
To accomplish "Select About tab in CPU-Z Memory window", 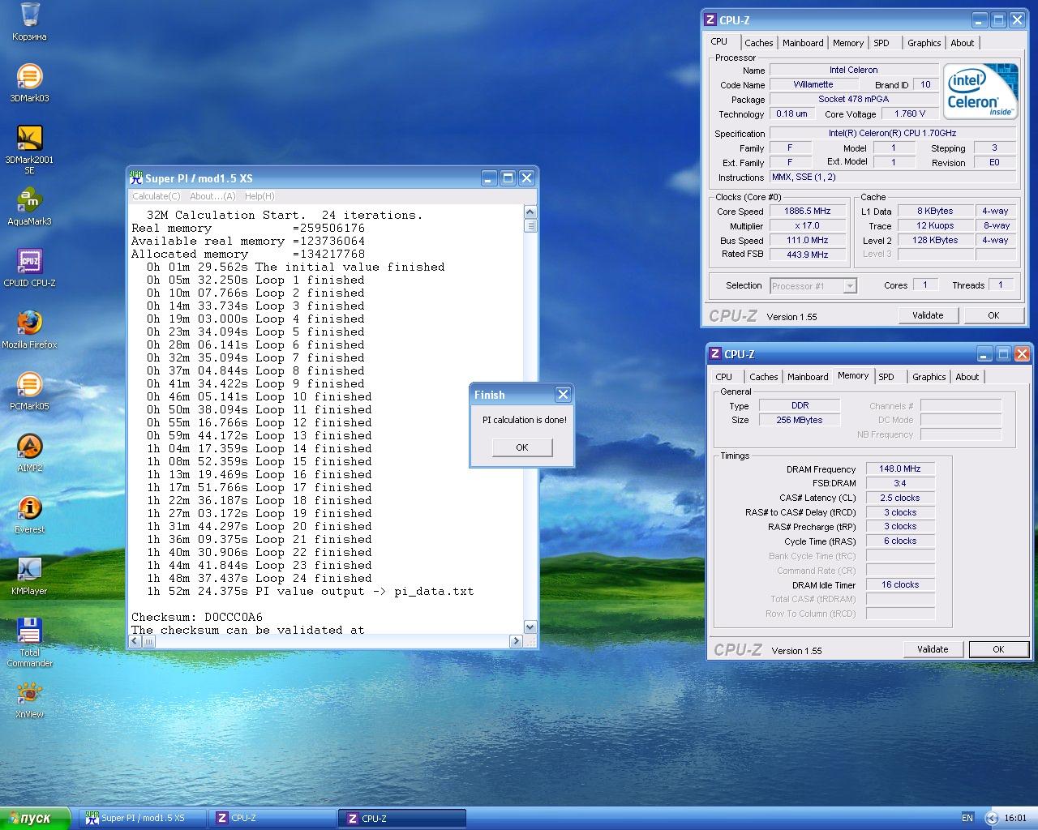I will click(x=967, y=377).
